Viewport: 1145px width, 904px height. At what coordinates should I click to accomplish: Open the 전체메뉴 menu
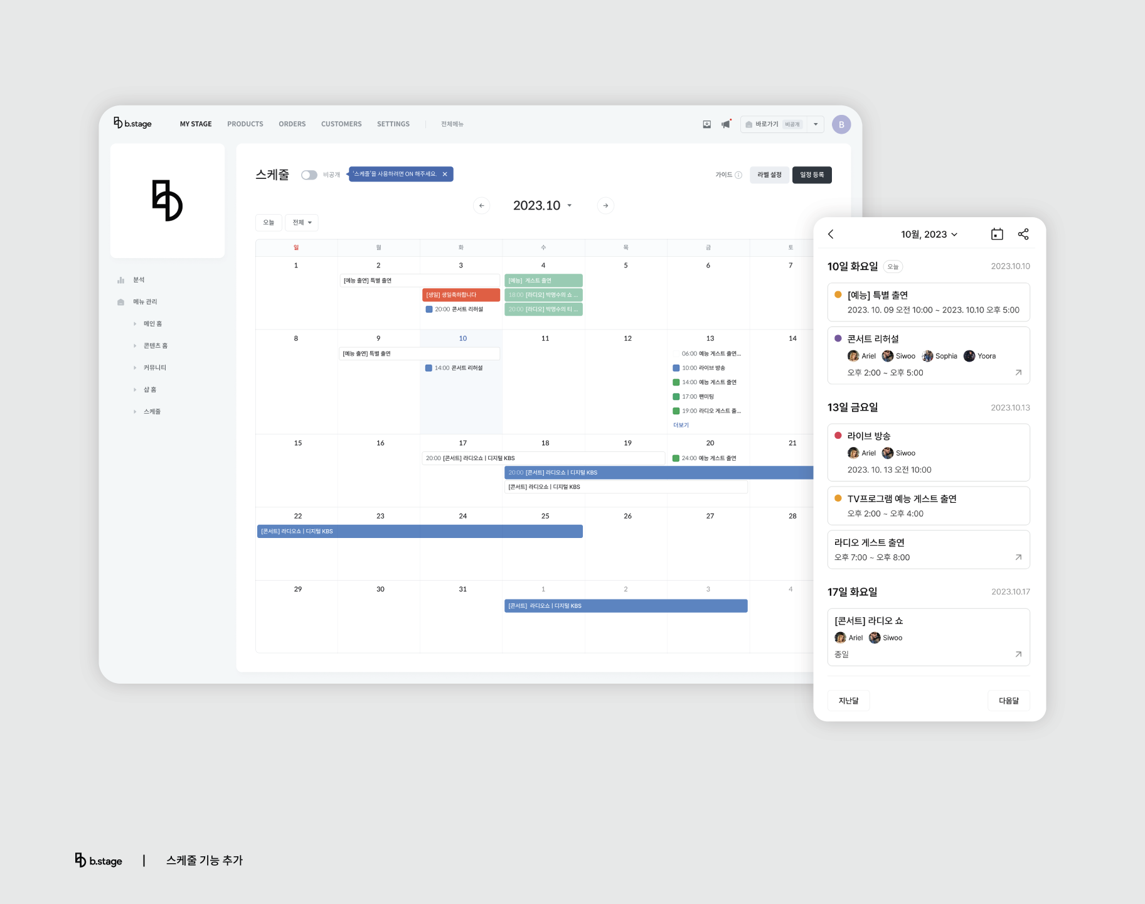tap(452, 124)
